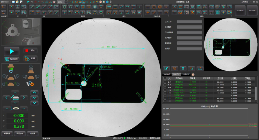Click the edit pencil icon in workpiece panel

pos(166,68)
